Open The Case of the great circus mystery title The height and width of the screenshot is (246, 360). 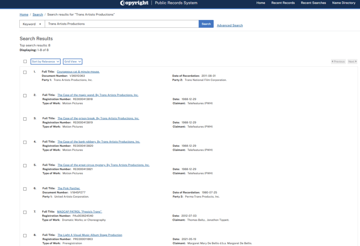104,165
